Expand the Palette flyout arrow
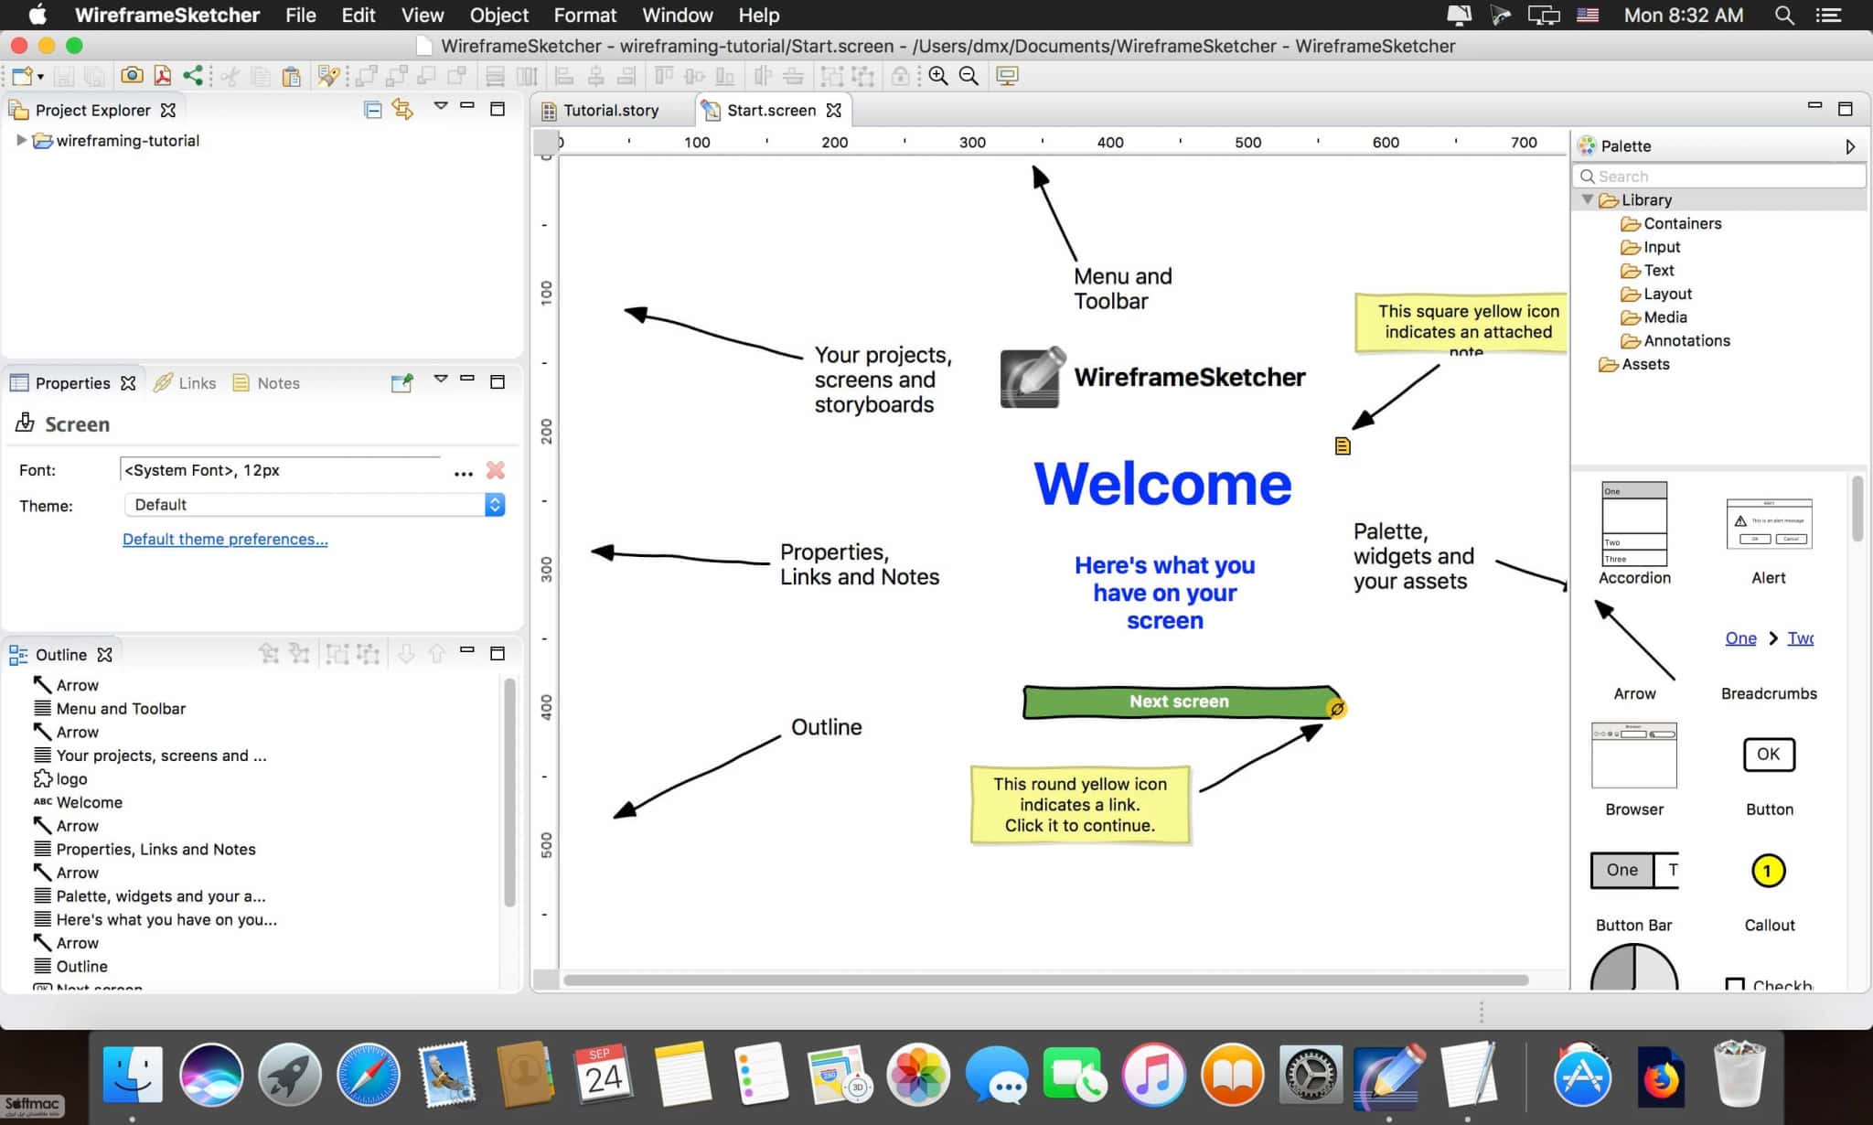 click(1850, 146)
